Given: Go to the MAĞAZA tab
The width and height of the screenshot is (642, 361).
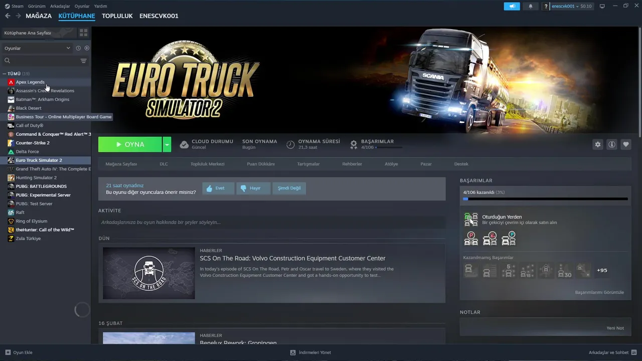Looking at the screenshot, I should [39, 16].
